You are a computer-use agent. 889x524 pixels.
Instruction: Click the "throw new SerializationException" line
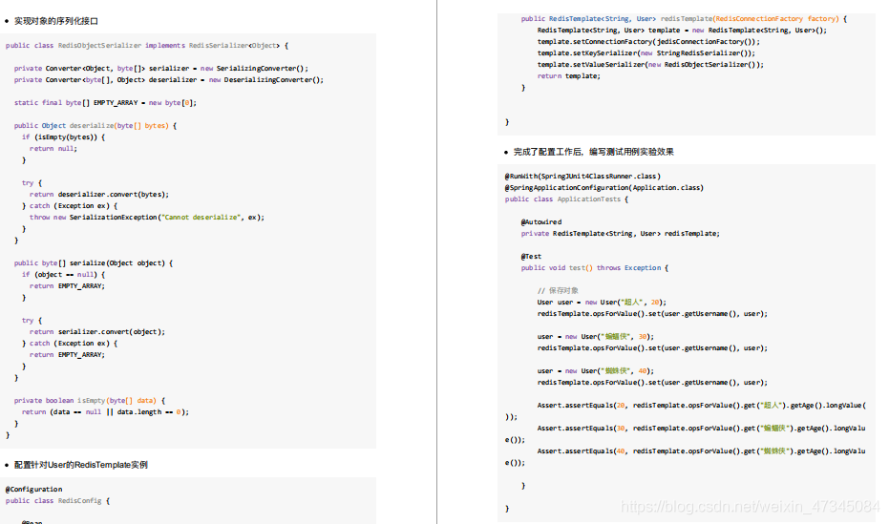click(x=147, y=217)
